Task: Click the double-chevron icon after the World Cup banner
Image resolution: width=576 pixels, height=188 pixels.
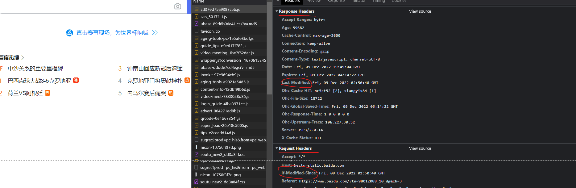Action: click(x=155, y=33)
